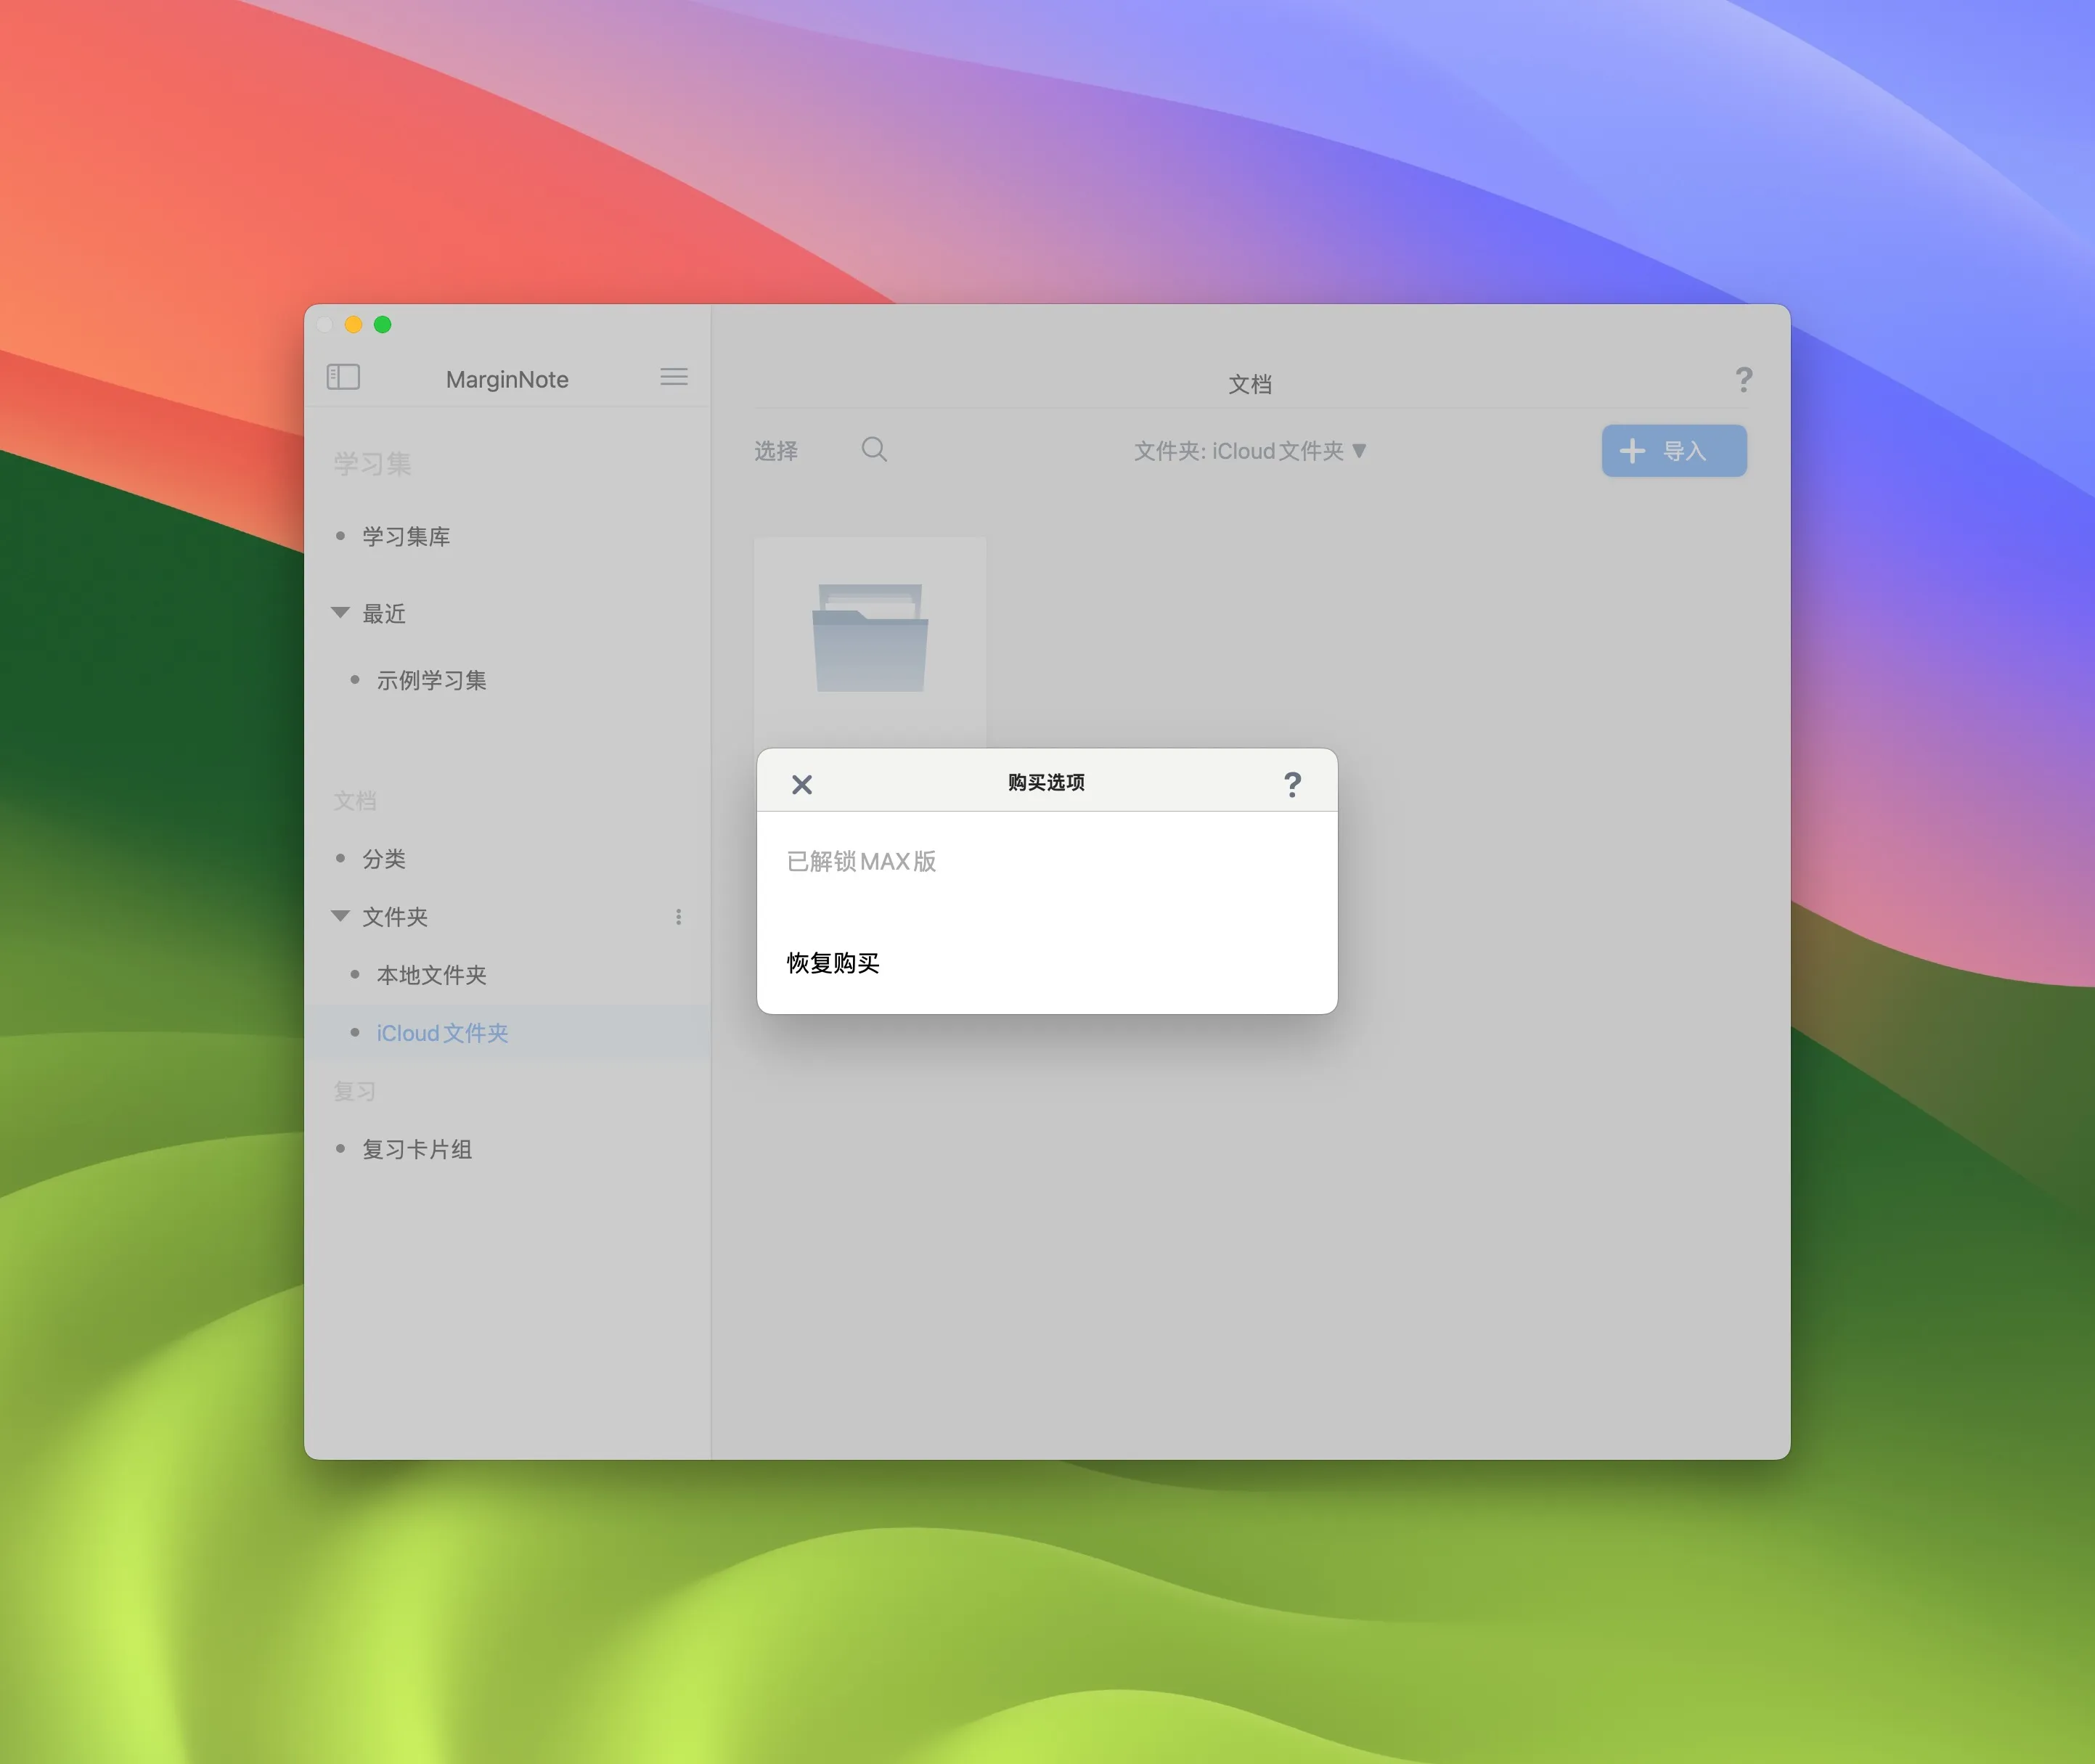The image size is (2095, 1764).
Task: Collapse the 最近 section triangle
Action: [x=340, y=612]
